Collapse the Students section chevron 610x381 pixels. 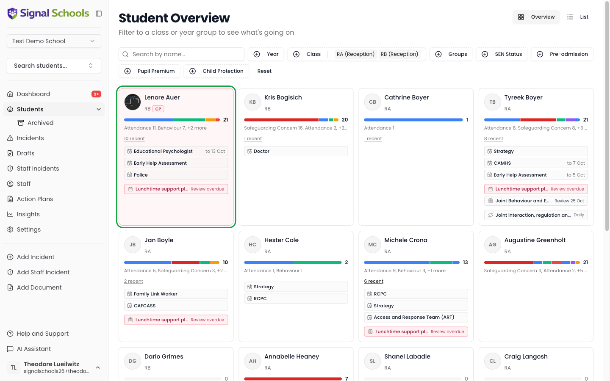pyautogui.click(x=99, y=109)
